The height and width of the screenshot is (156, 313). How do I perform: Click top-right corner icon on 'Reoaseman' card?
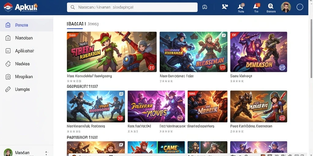(x=224, y=35)
